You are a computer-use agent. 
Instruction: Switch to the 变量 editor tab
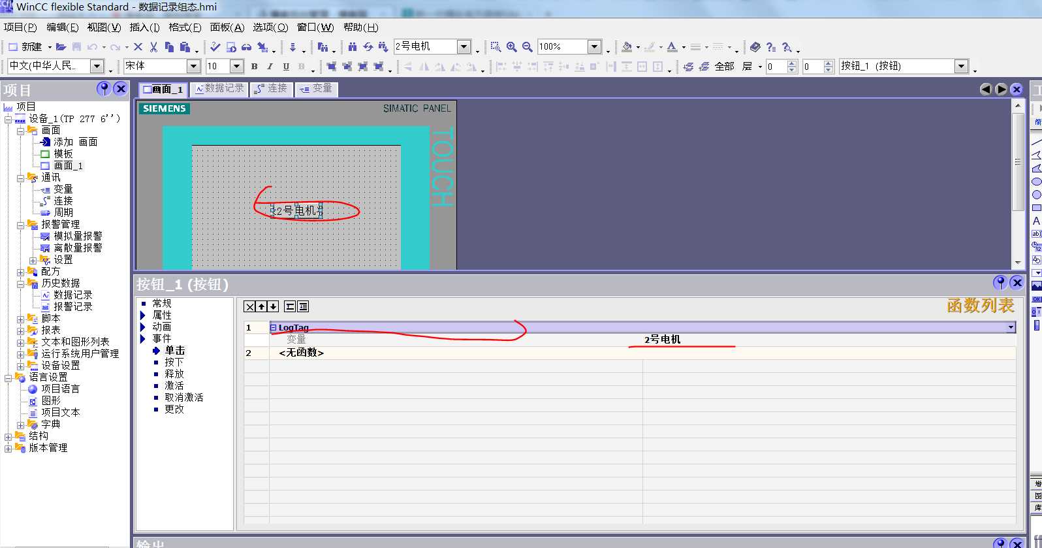tap(316, 89)
